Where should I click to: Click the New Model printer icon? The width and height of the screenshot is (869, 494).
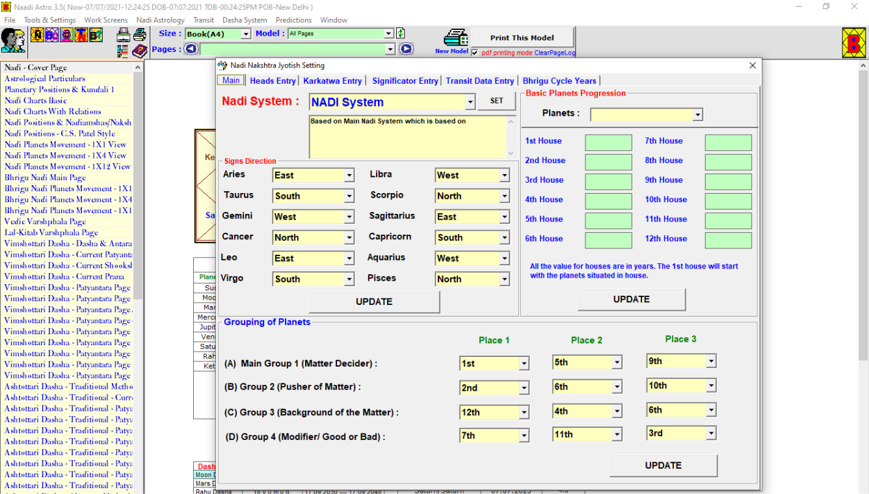click(456, 38)
